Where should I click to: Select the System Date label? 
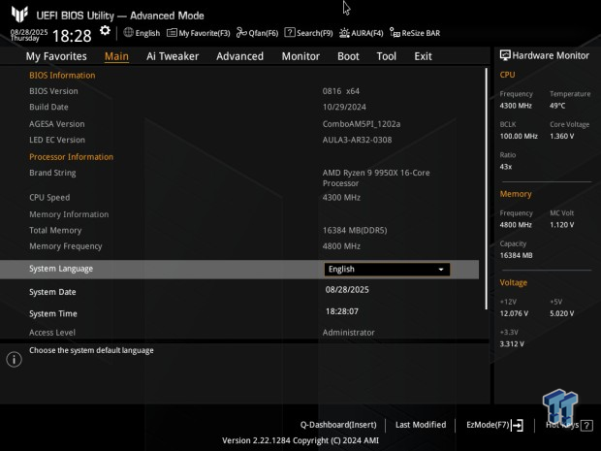click(52, 292)
